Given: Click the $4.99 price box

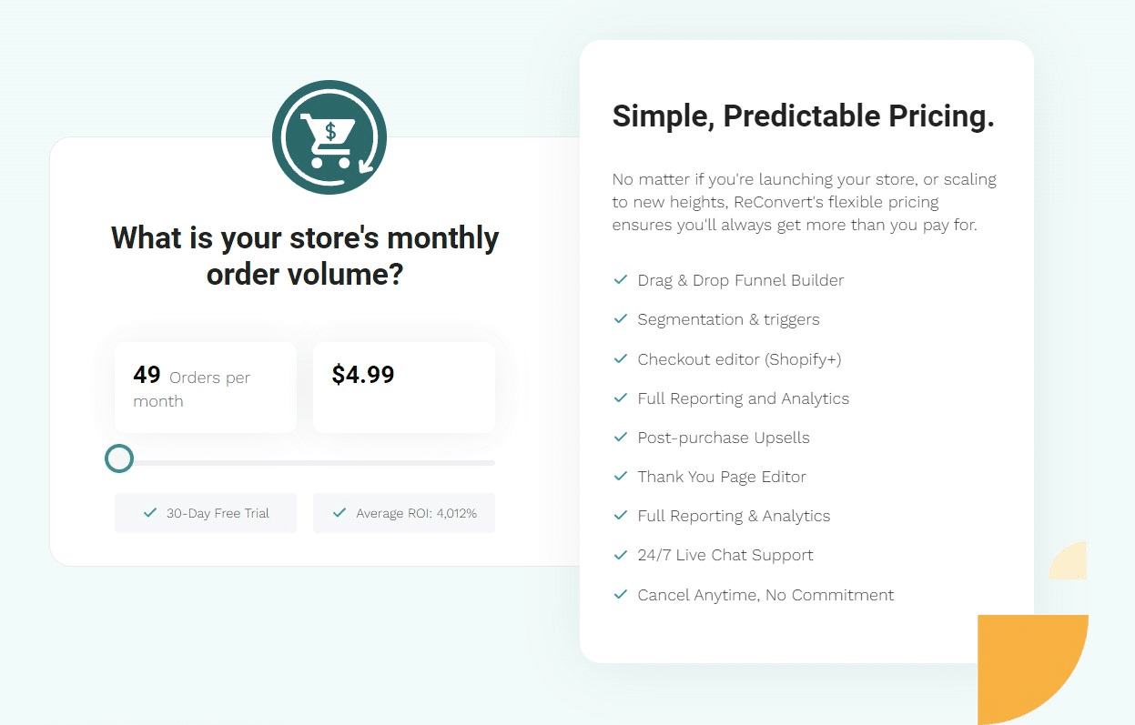Looking at the screenshot, I should point(404,388).
